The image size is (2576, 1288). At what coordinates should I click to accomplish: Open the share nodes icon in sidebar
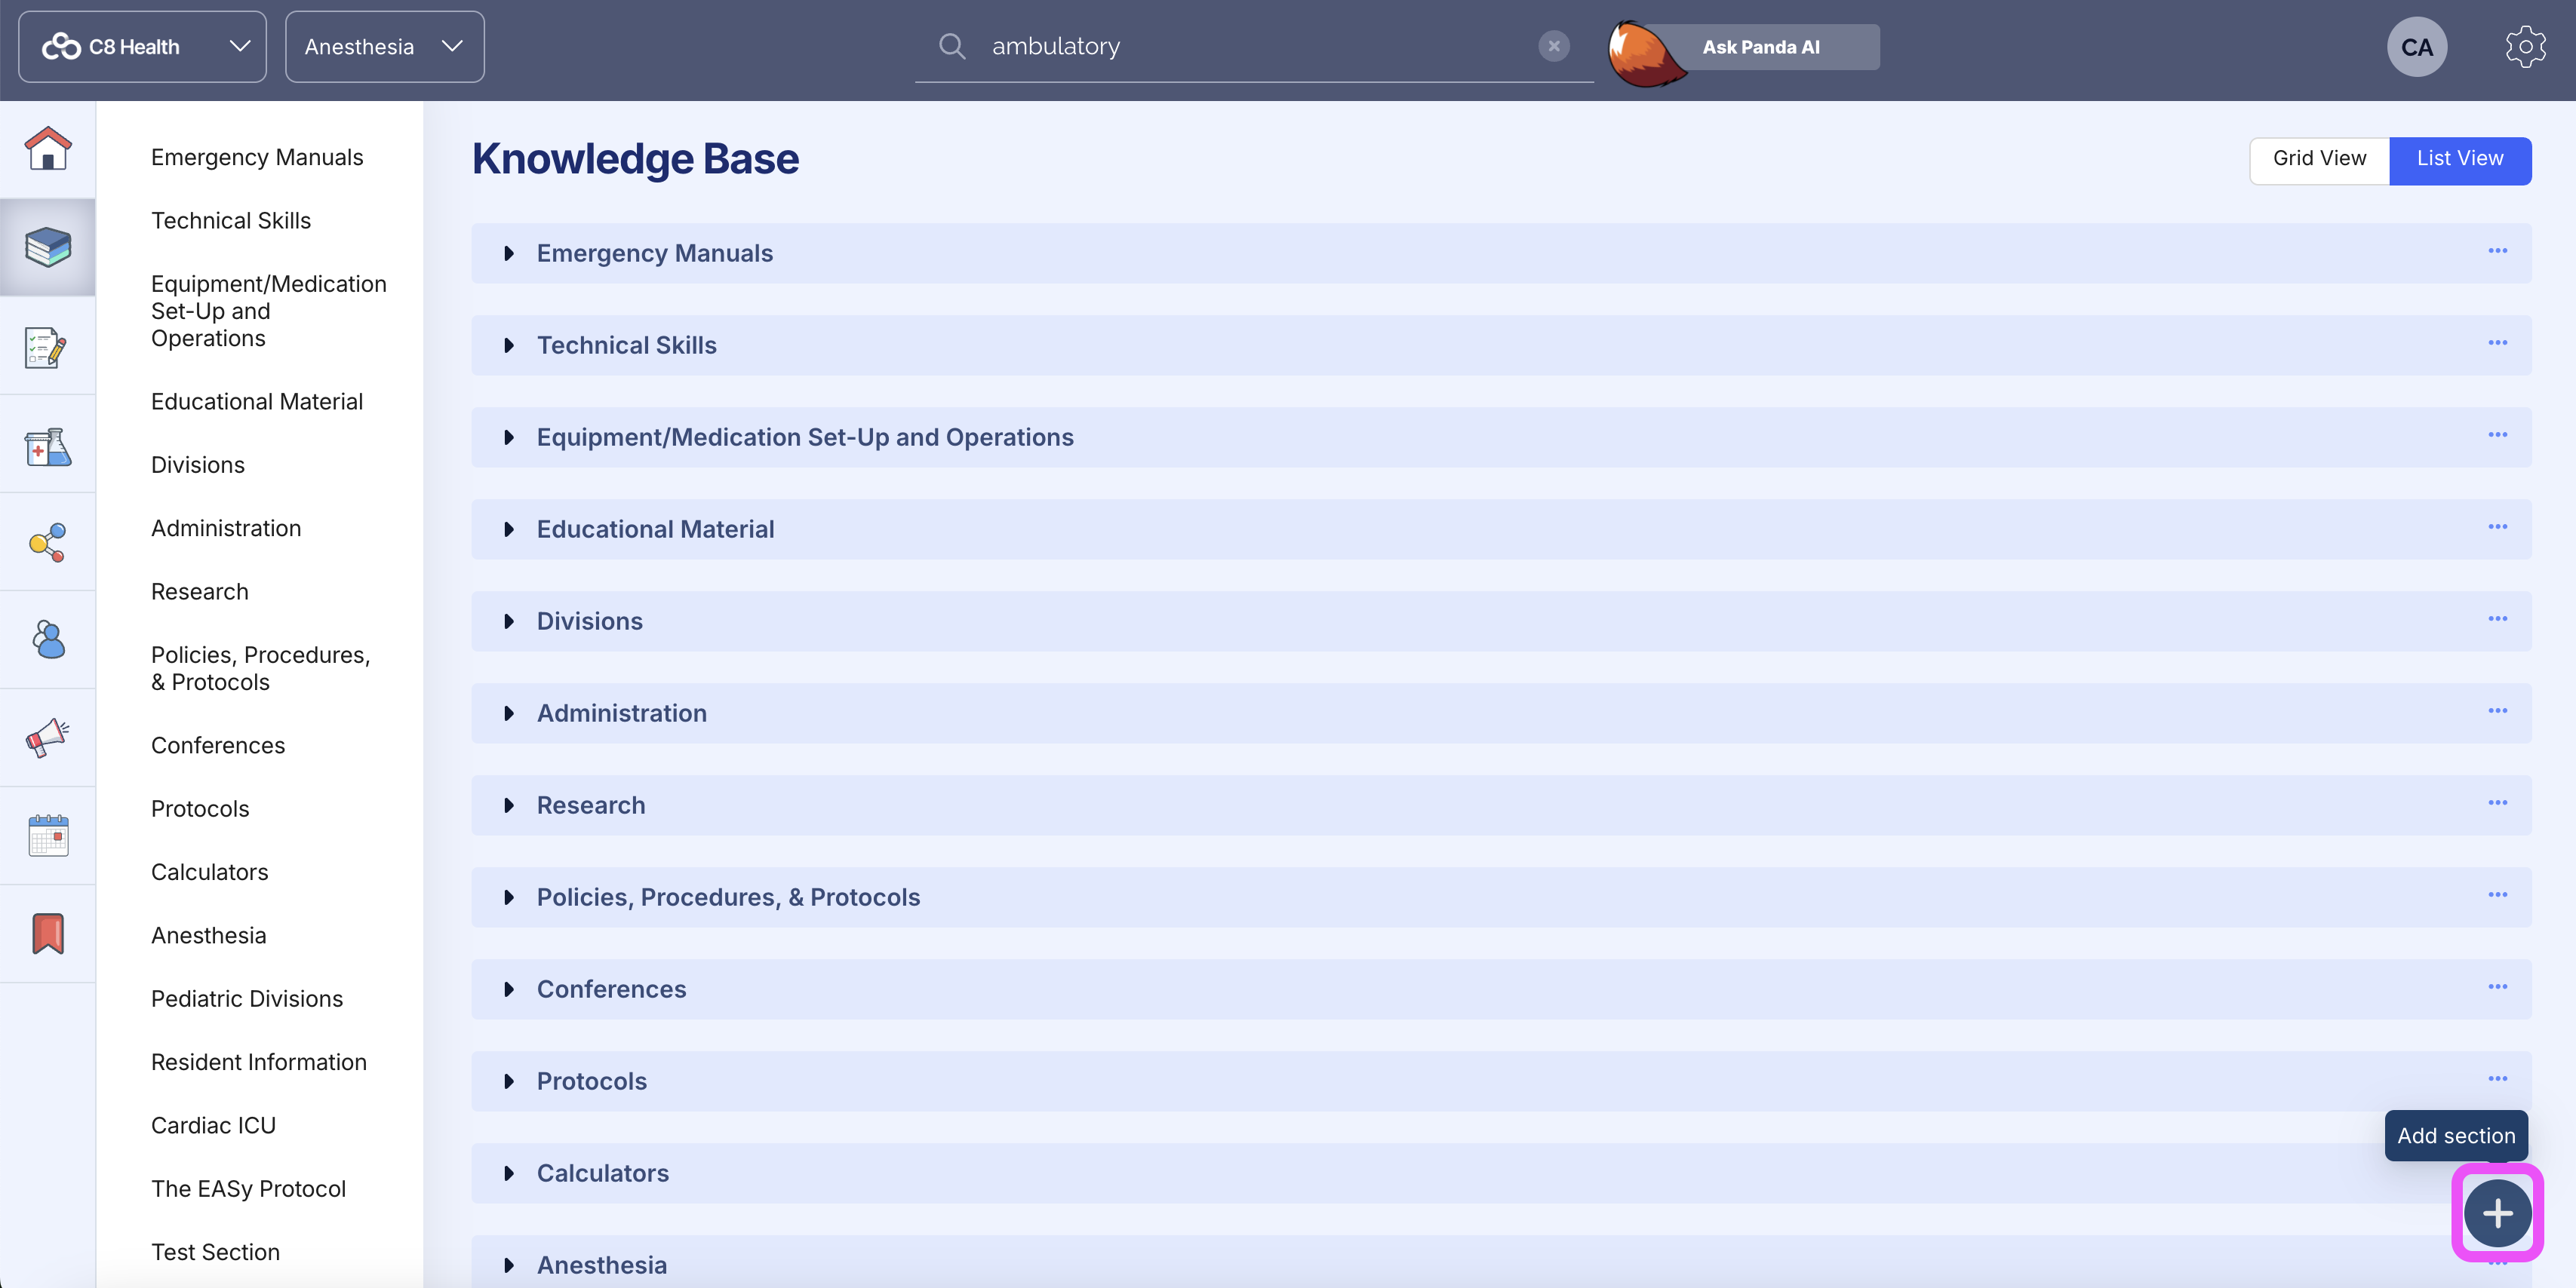(48, 543)
